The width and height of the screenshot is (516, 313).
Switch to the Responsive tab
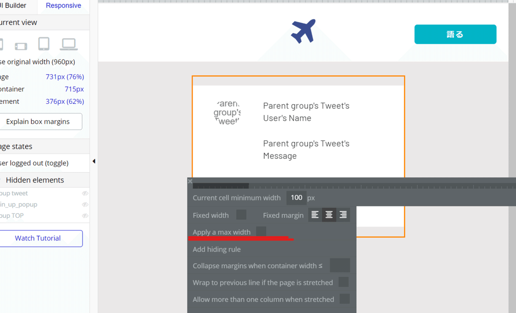click(x=63, y=6)
